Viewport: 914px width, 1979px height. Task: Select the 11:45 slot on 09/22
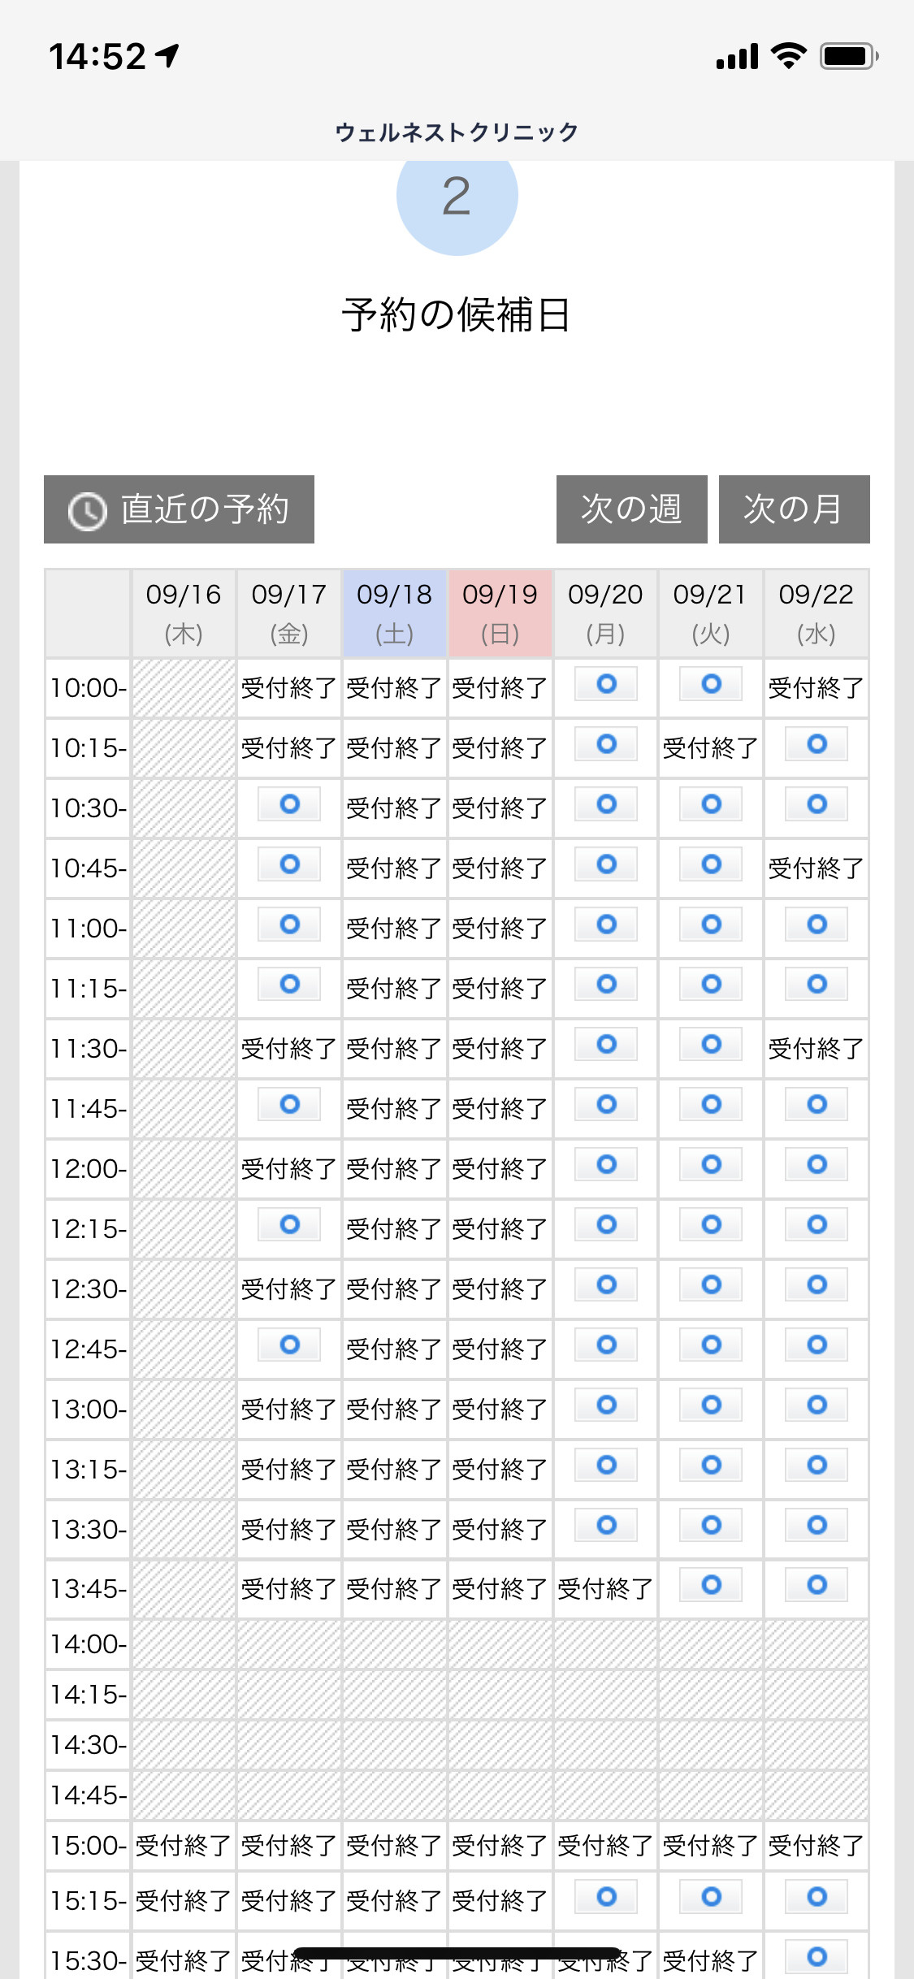[x=817, y=1105]
